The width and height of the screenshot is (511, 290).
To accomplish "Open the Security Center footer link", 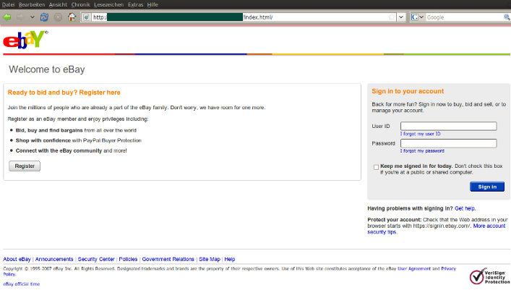I will (96, 259).
